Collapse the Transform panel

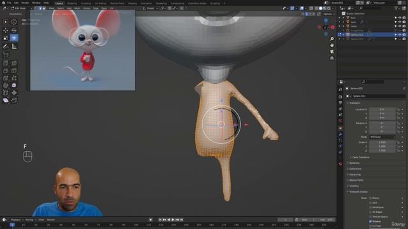point(354,103)
